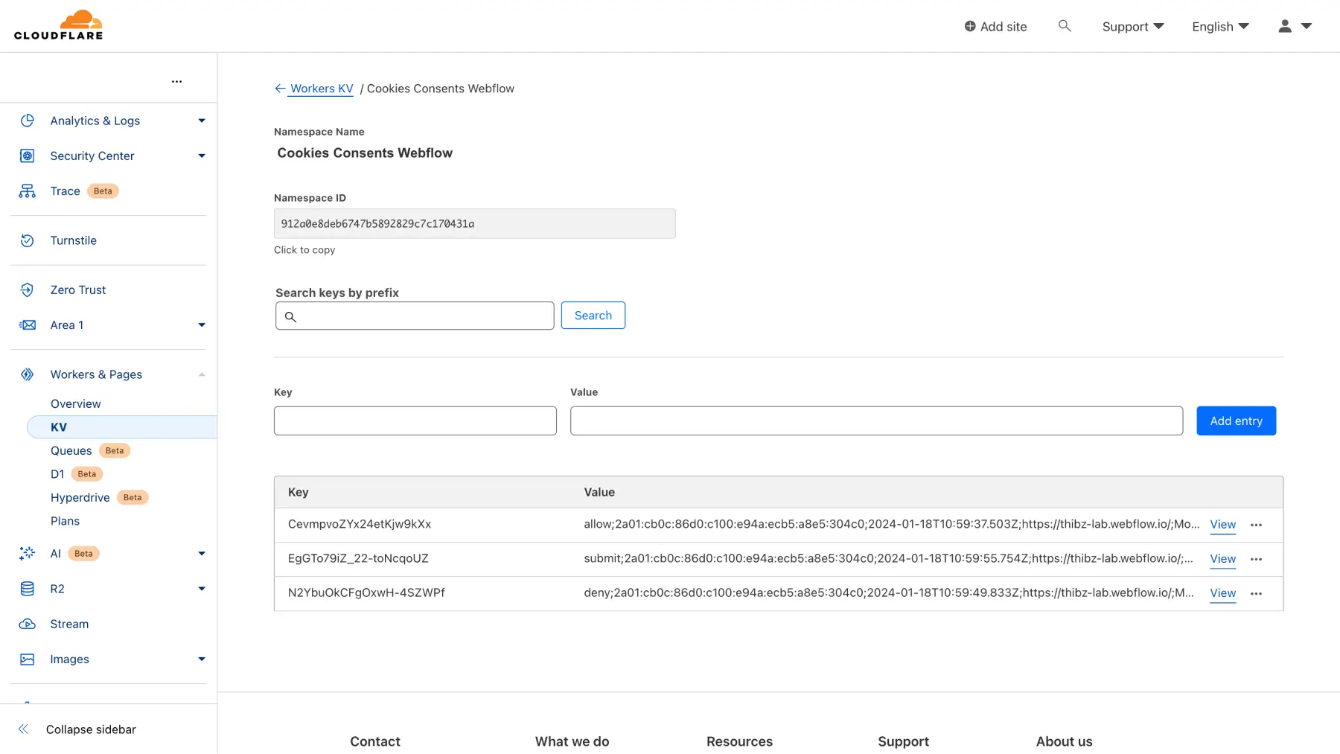This screenshot has width=1340, height=754.
Task: Click the Collapse sidebar double-chevron icon
Action: tap(23, 729)
